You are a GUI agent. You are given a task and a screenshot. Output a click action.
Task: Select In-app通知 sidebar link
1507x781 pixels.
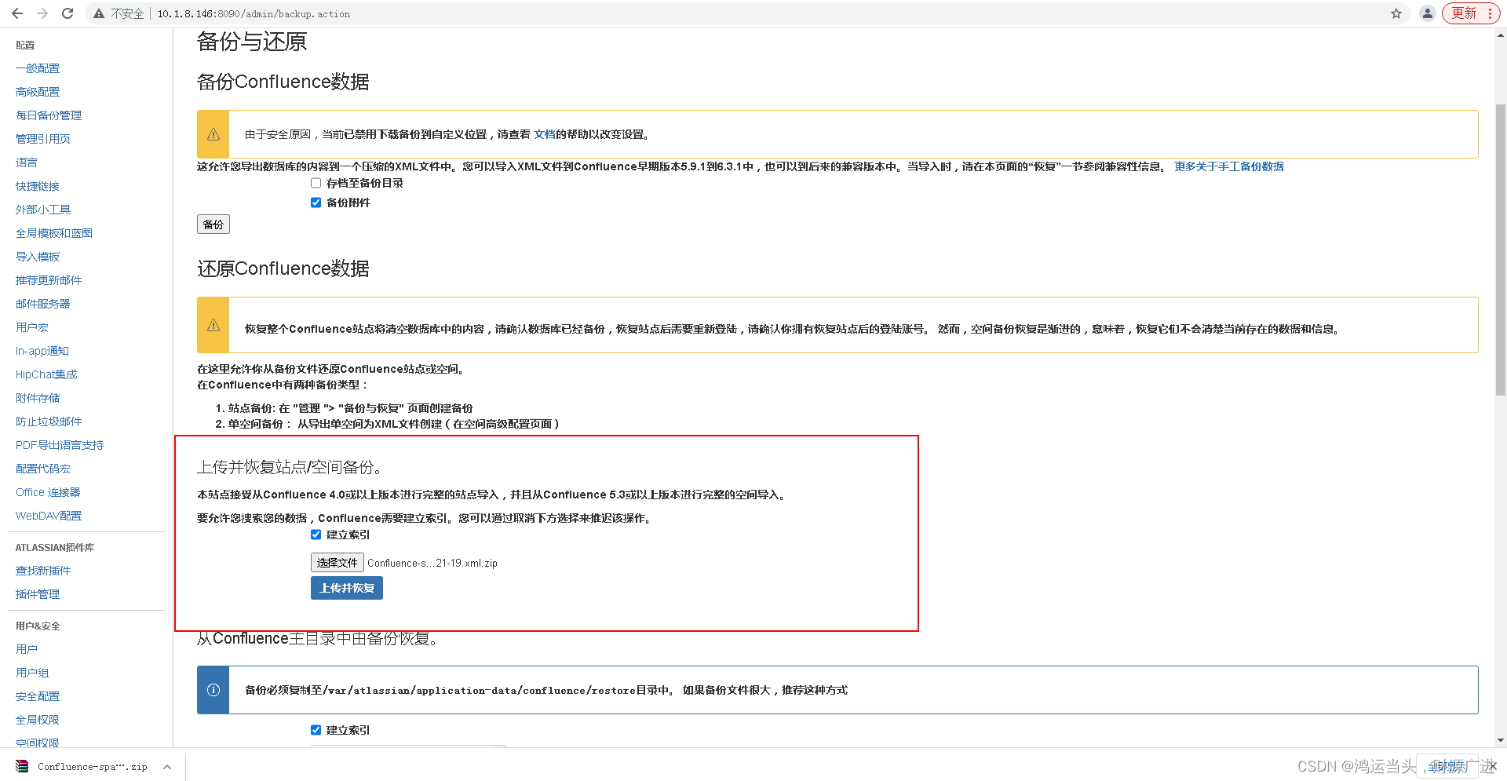pyautogui.click(x=42, y=351)
